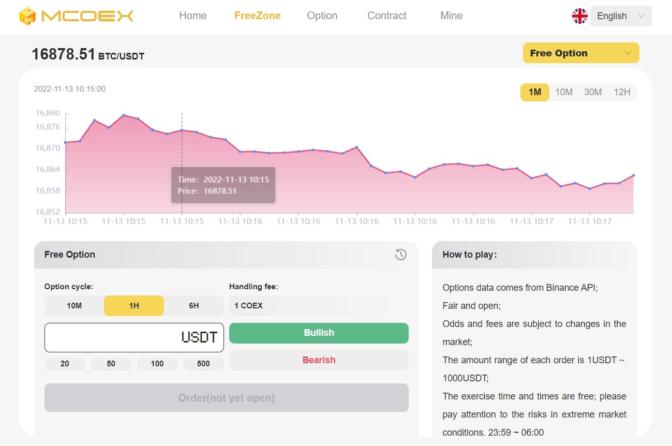Click the last data point on the price chart

pyautogui.click(x=634, y=175)
